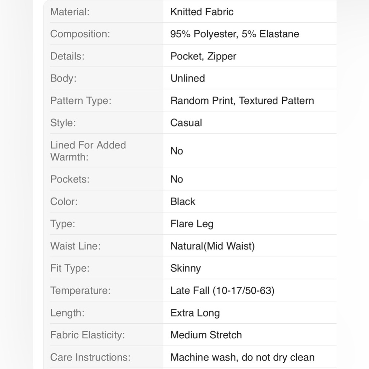Select the Machine wash, do not dry clean text
369x369 pixels.
tap(242, 357)
